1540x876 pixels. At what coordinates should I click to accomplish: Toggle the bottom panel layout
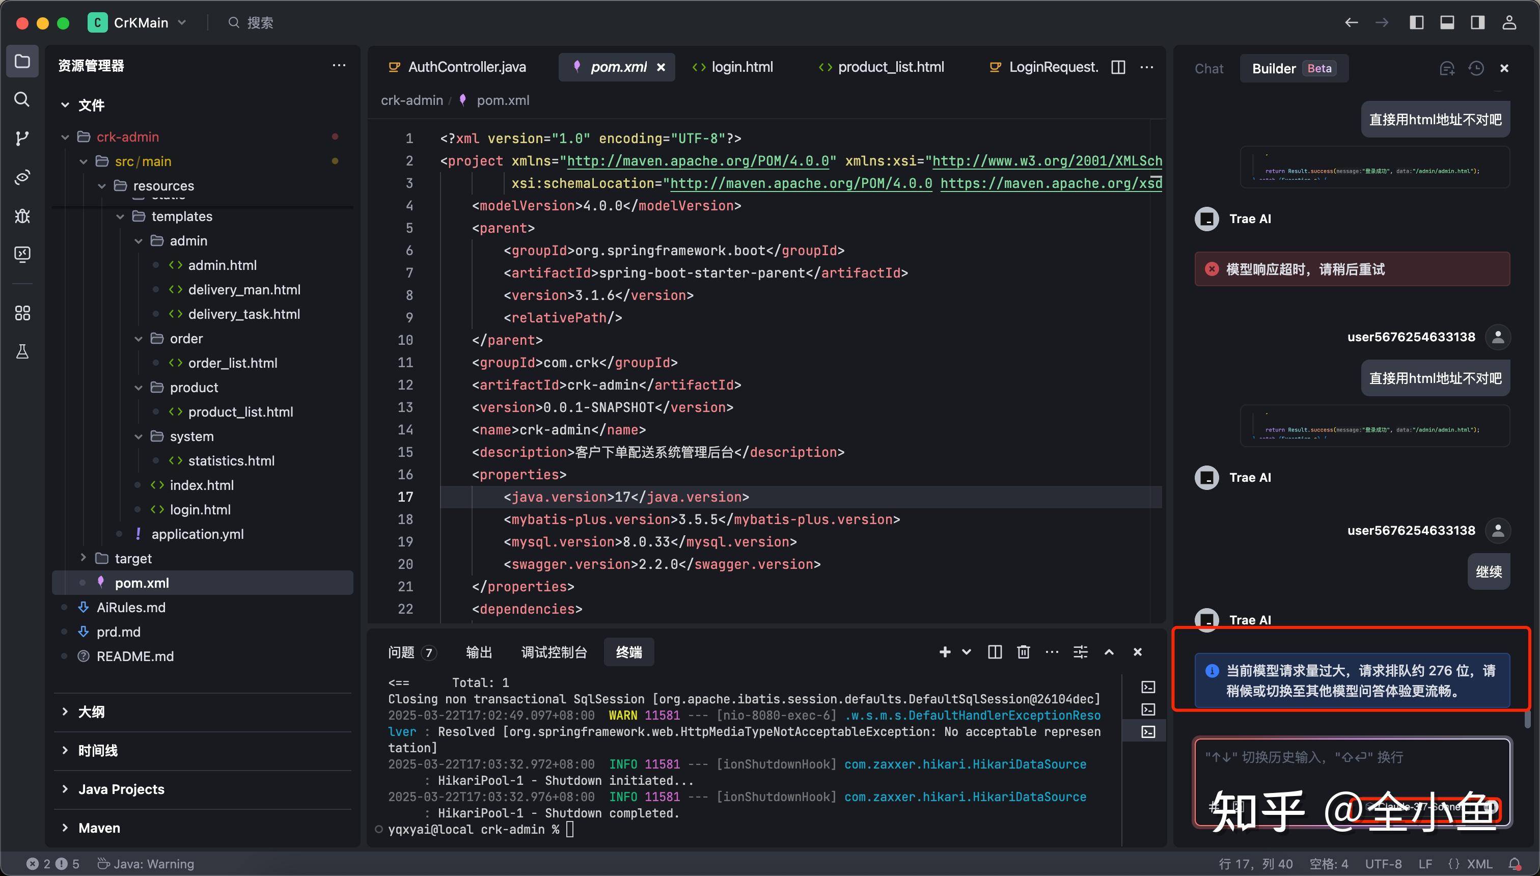click(1447, 23)
